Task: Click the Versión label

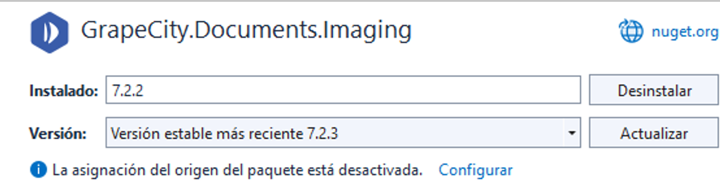Action: tap(57, 134)
